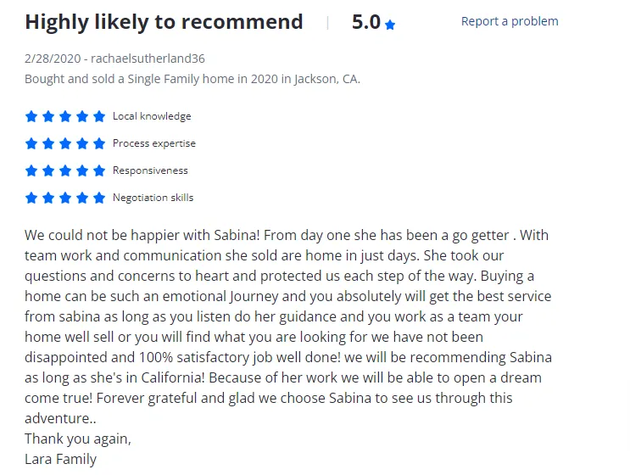The height and width of the screenshot is (475, 630).
Task: Click the Process expertise label
Action: (153, 143)
